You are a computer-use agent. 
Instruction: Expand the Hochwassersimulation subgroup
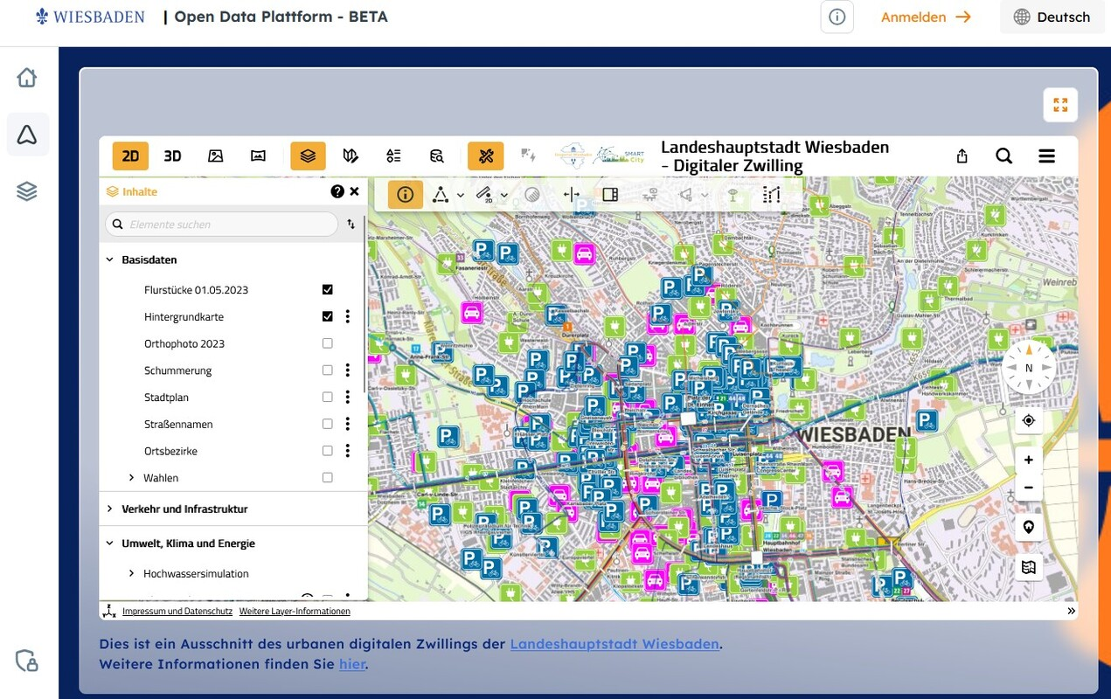pyautogui.click(x=132, y=574)
